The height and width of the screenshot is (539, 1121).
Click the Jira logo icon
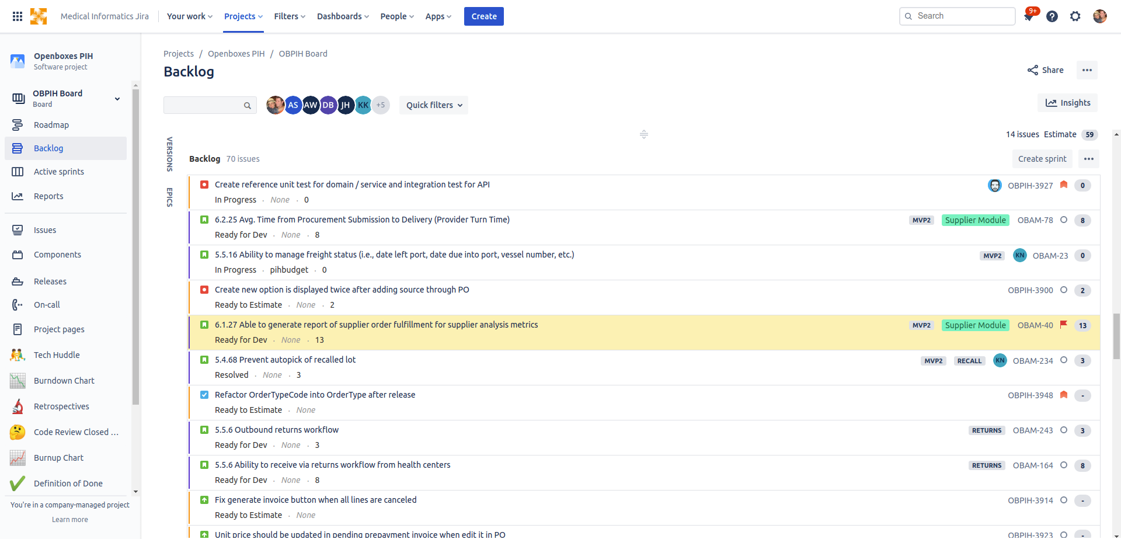pyautogui.click(x=39, y=16)
